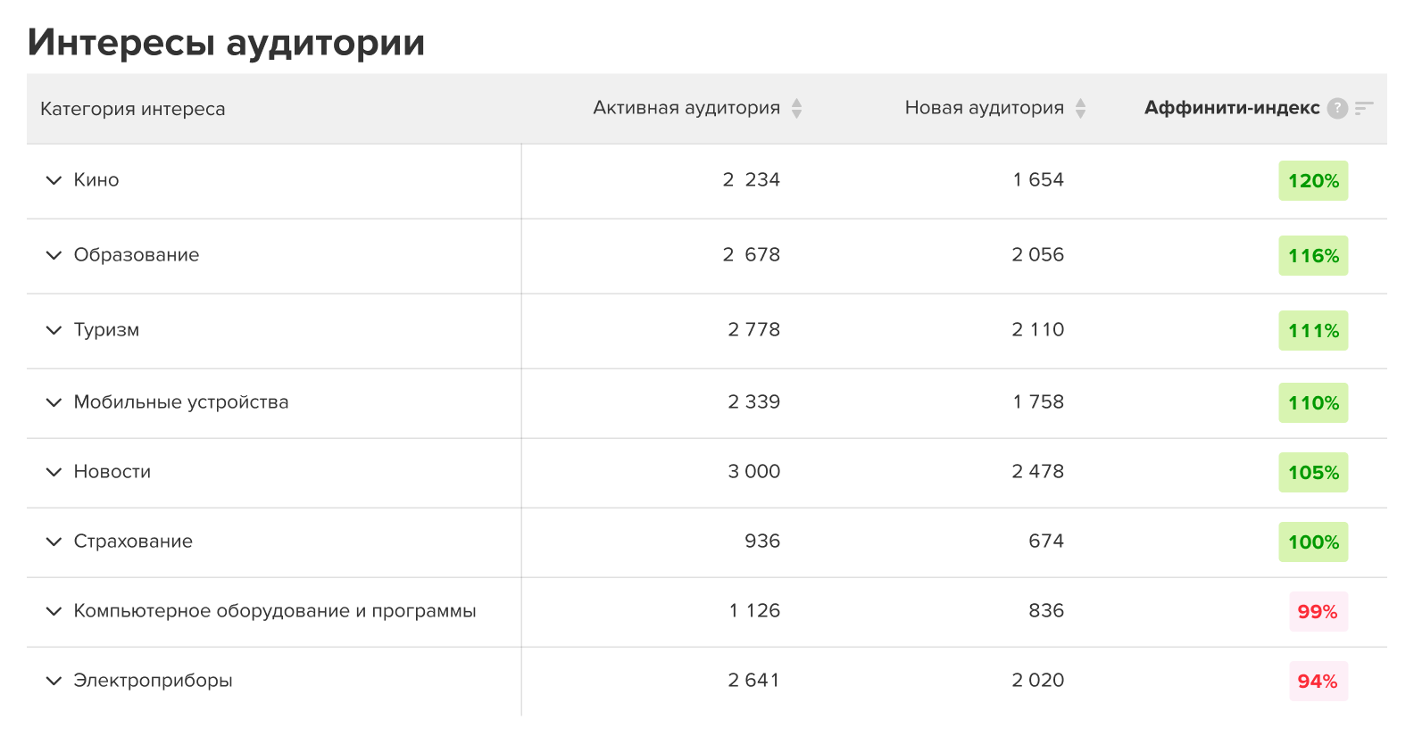
Task: Click the Новости active audience value 3 000
Action: [753, 471]
